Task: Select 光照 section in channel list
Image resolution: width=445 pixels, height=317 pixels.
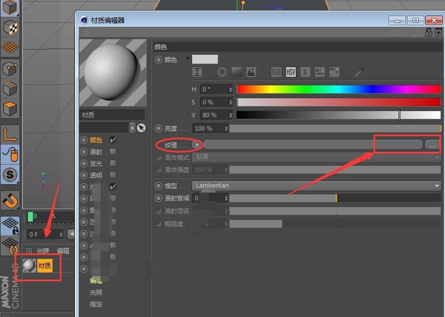Action: coord(96,292)
